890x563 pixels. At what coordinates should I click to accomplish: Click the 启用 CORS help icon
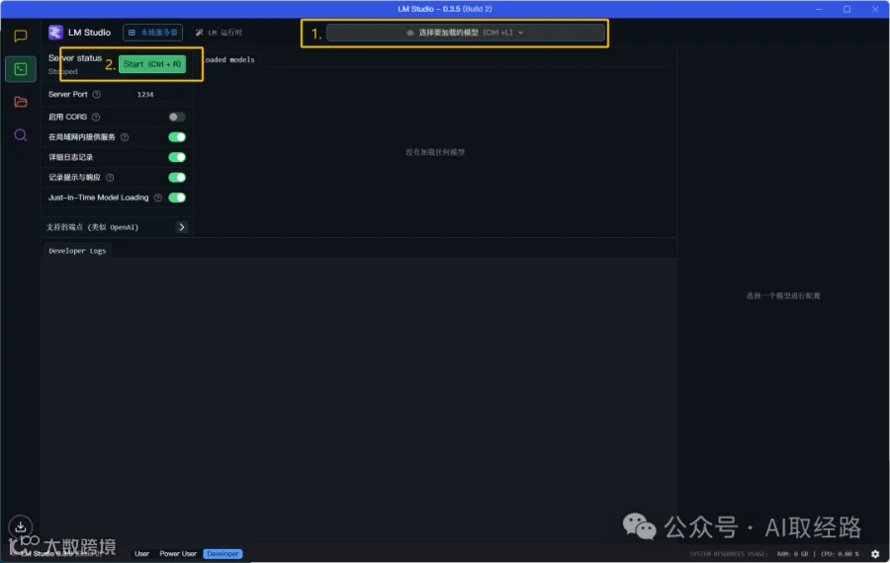point(96,117)
